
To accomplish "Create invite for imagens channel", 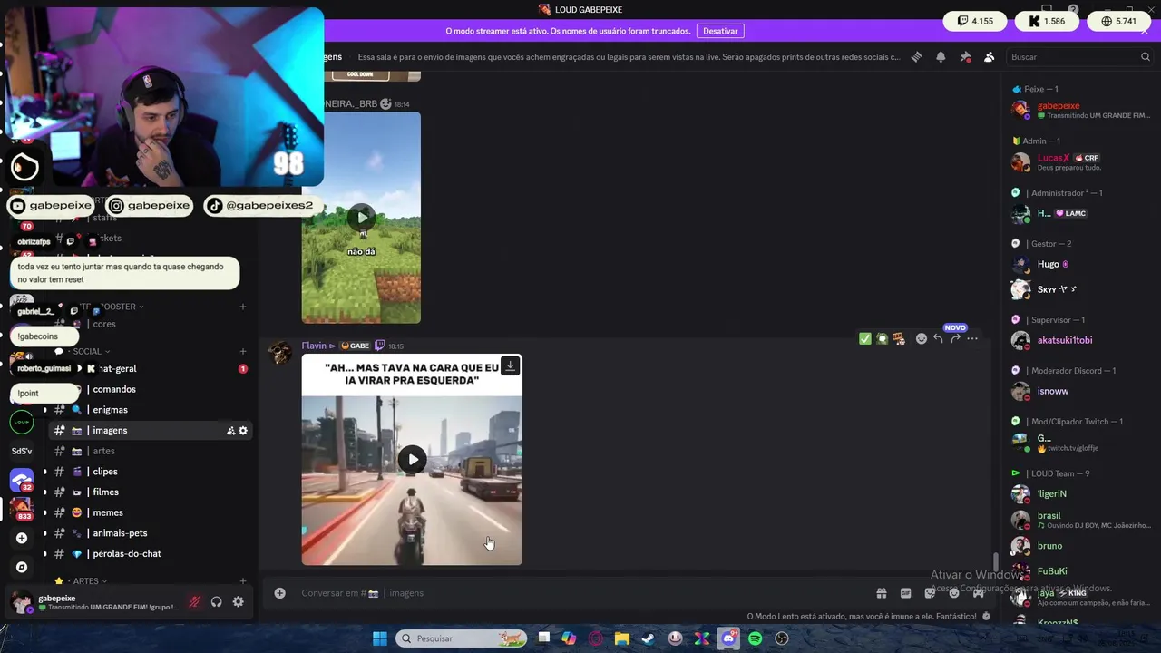I will click(230, 431).
